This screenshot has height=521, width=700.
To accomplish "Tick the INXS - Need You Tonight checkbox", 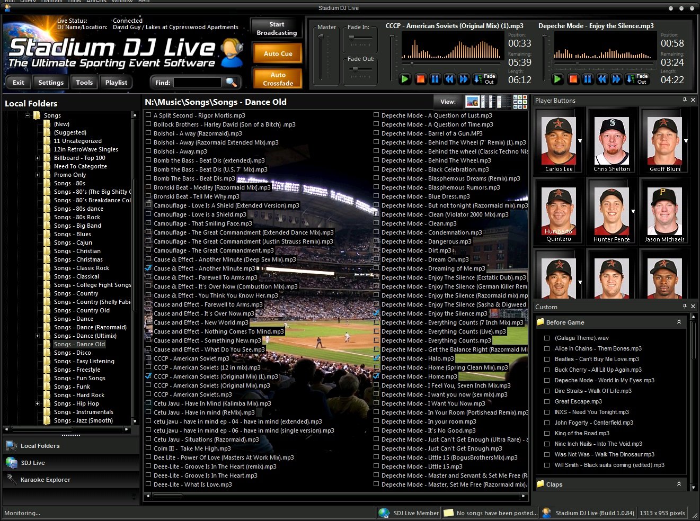I will click(547, 412).
